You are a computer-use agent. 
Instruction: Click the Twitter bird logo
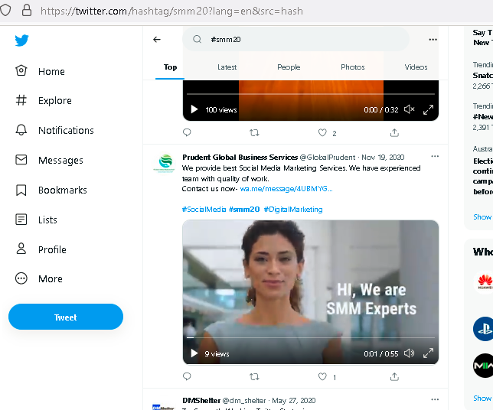click(x=21, y=41)
